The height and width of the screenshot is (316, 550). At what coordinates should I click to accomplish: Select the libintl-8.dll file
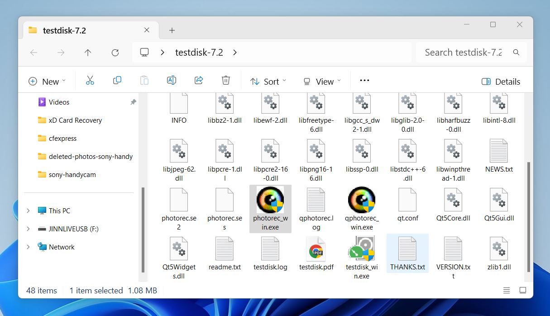pos(499,110)
